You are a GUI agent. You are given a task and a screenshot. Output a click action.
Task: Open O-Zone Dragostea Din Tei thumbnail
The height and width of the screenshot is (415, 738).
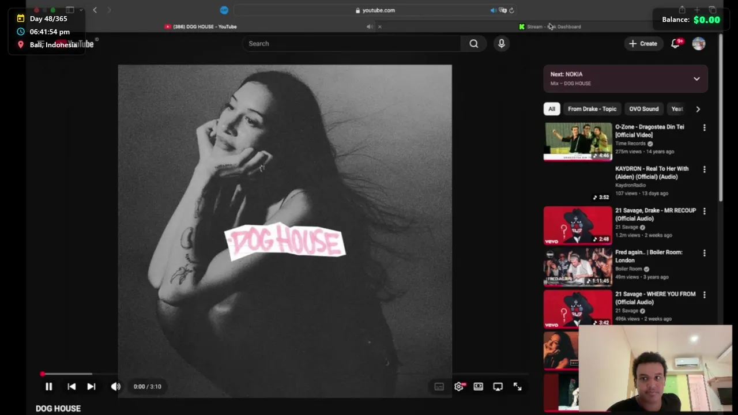click(578, 141)
